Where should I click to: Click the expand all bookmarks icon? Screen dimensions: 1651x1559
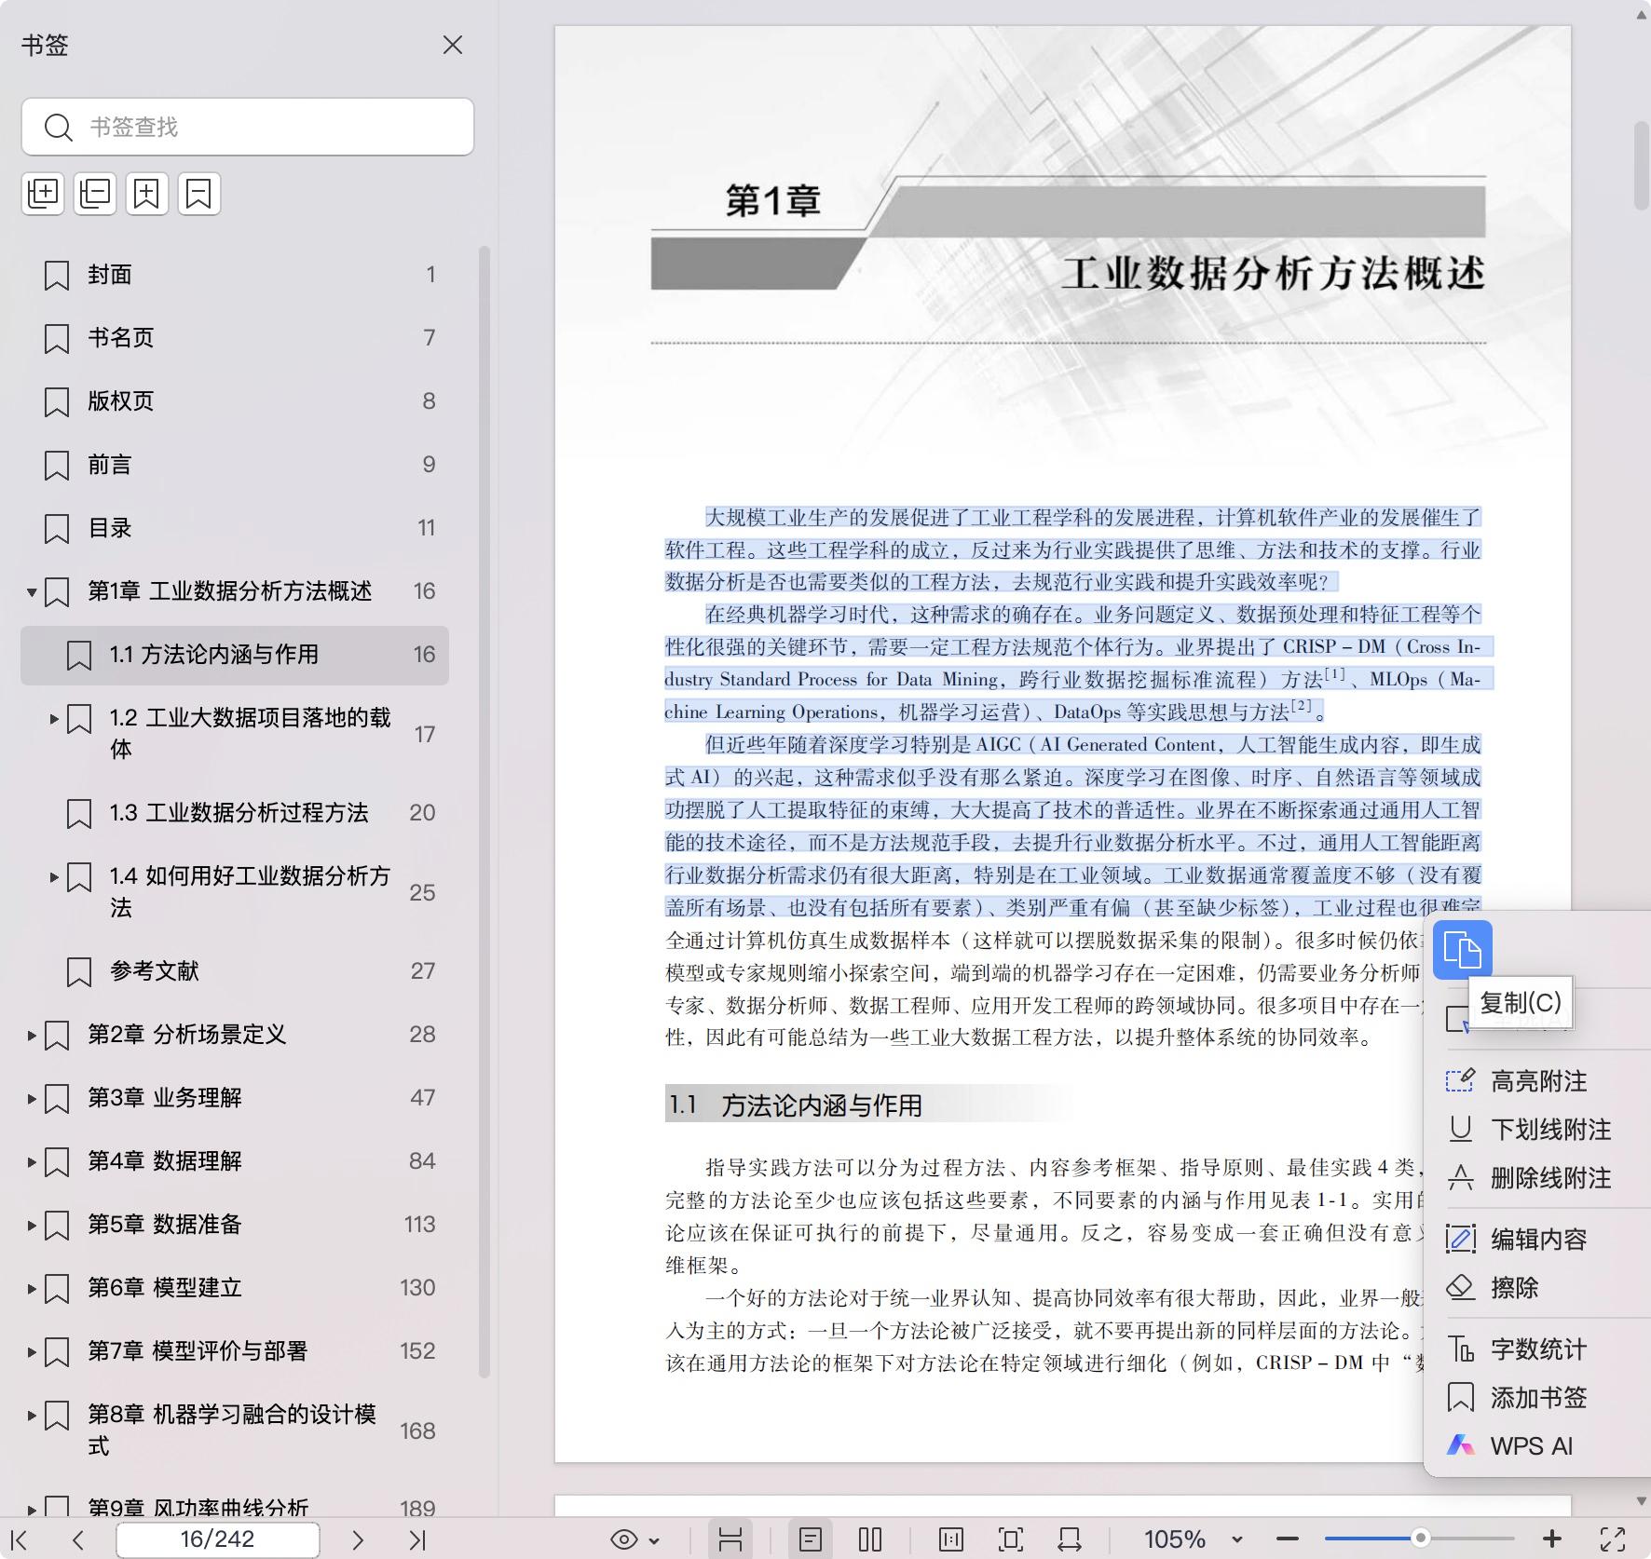[43, 194]
